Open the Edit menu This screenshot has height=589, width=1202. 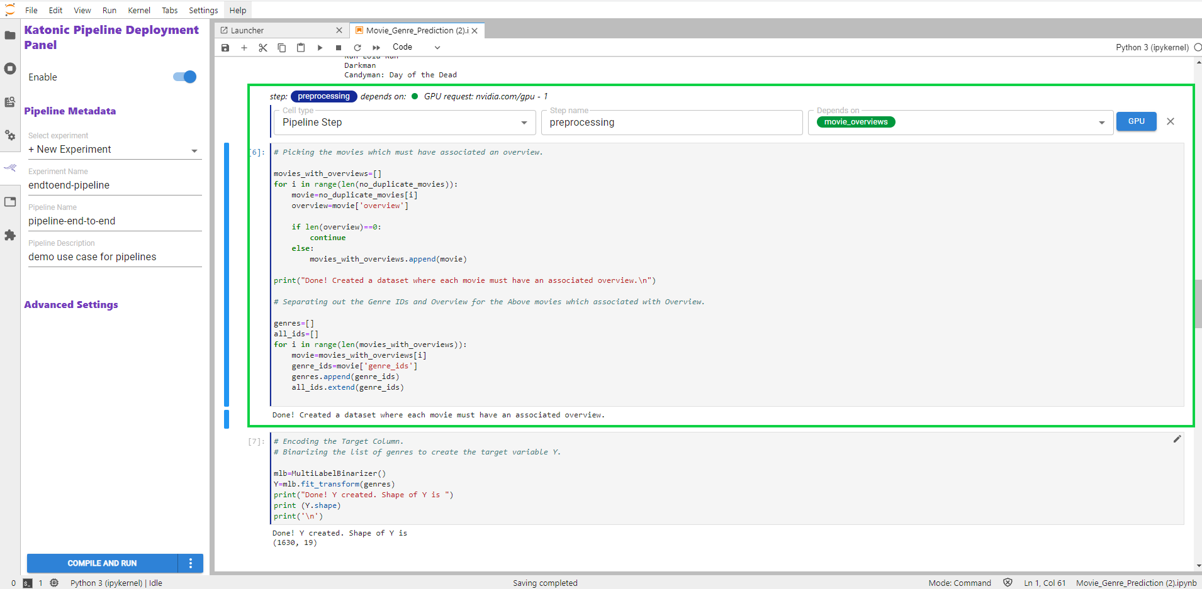(55, 10)
